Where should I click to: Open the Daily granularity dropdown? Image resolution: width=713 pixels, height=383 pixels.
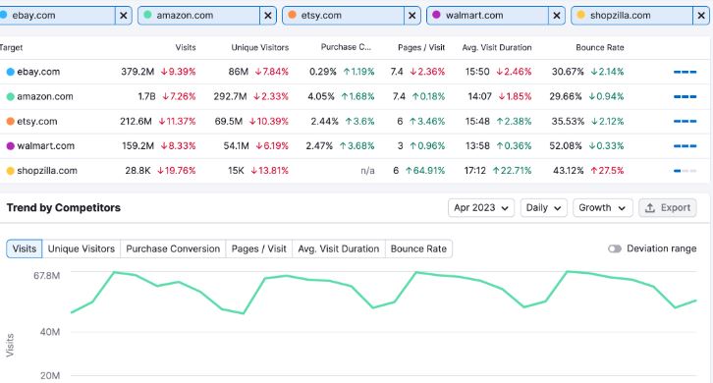point(543,208)
